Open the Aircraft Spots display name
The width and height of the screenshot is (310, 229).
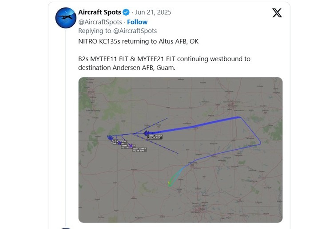coord(99,12)
